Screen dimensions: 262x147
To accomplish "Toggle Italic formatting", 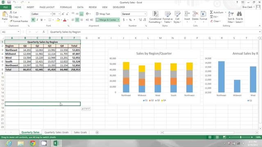I will [37, 20].
